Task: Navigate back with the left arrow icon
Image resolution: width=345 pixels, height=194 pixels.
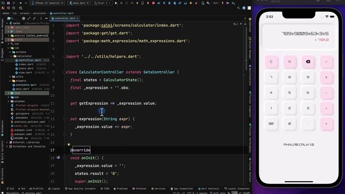Action: 20,3
